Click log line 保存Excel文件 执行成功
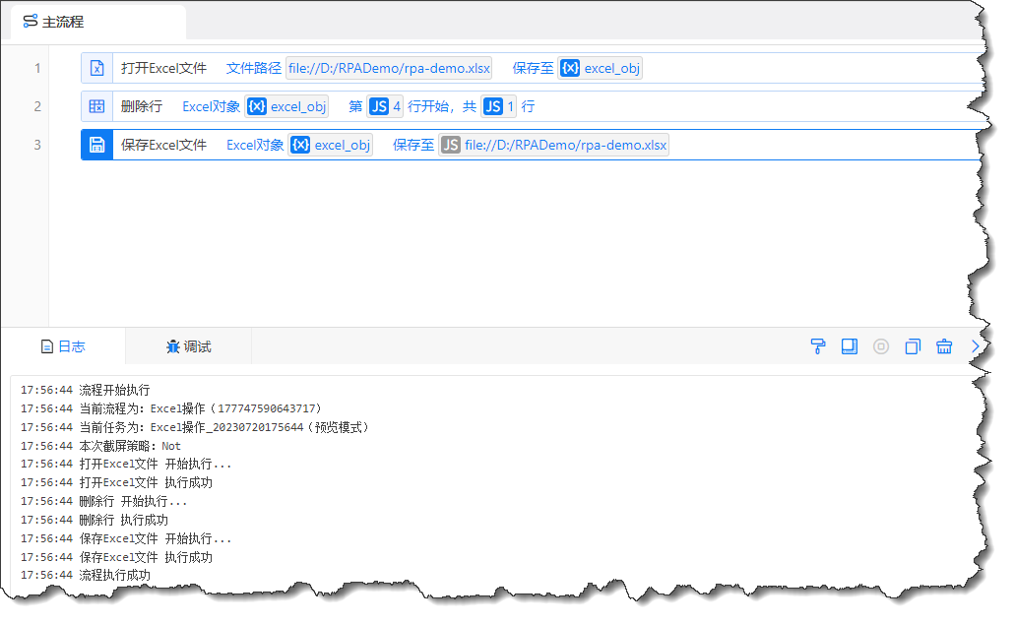The width and height of the screenshot is (1014, 624). 116,557
